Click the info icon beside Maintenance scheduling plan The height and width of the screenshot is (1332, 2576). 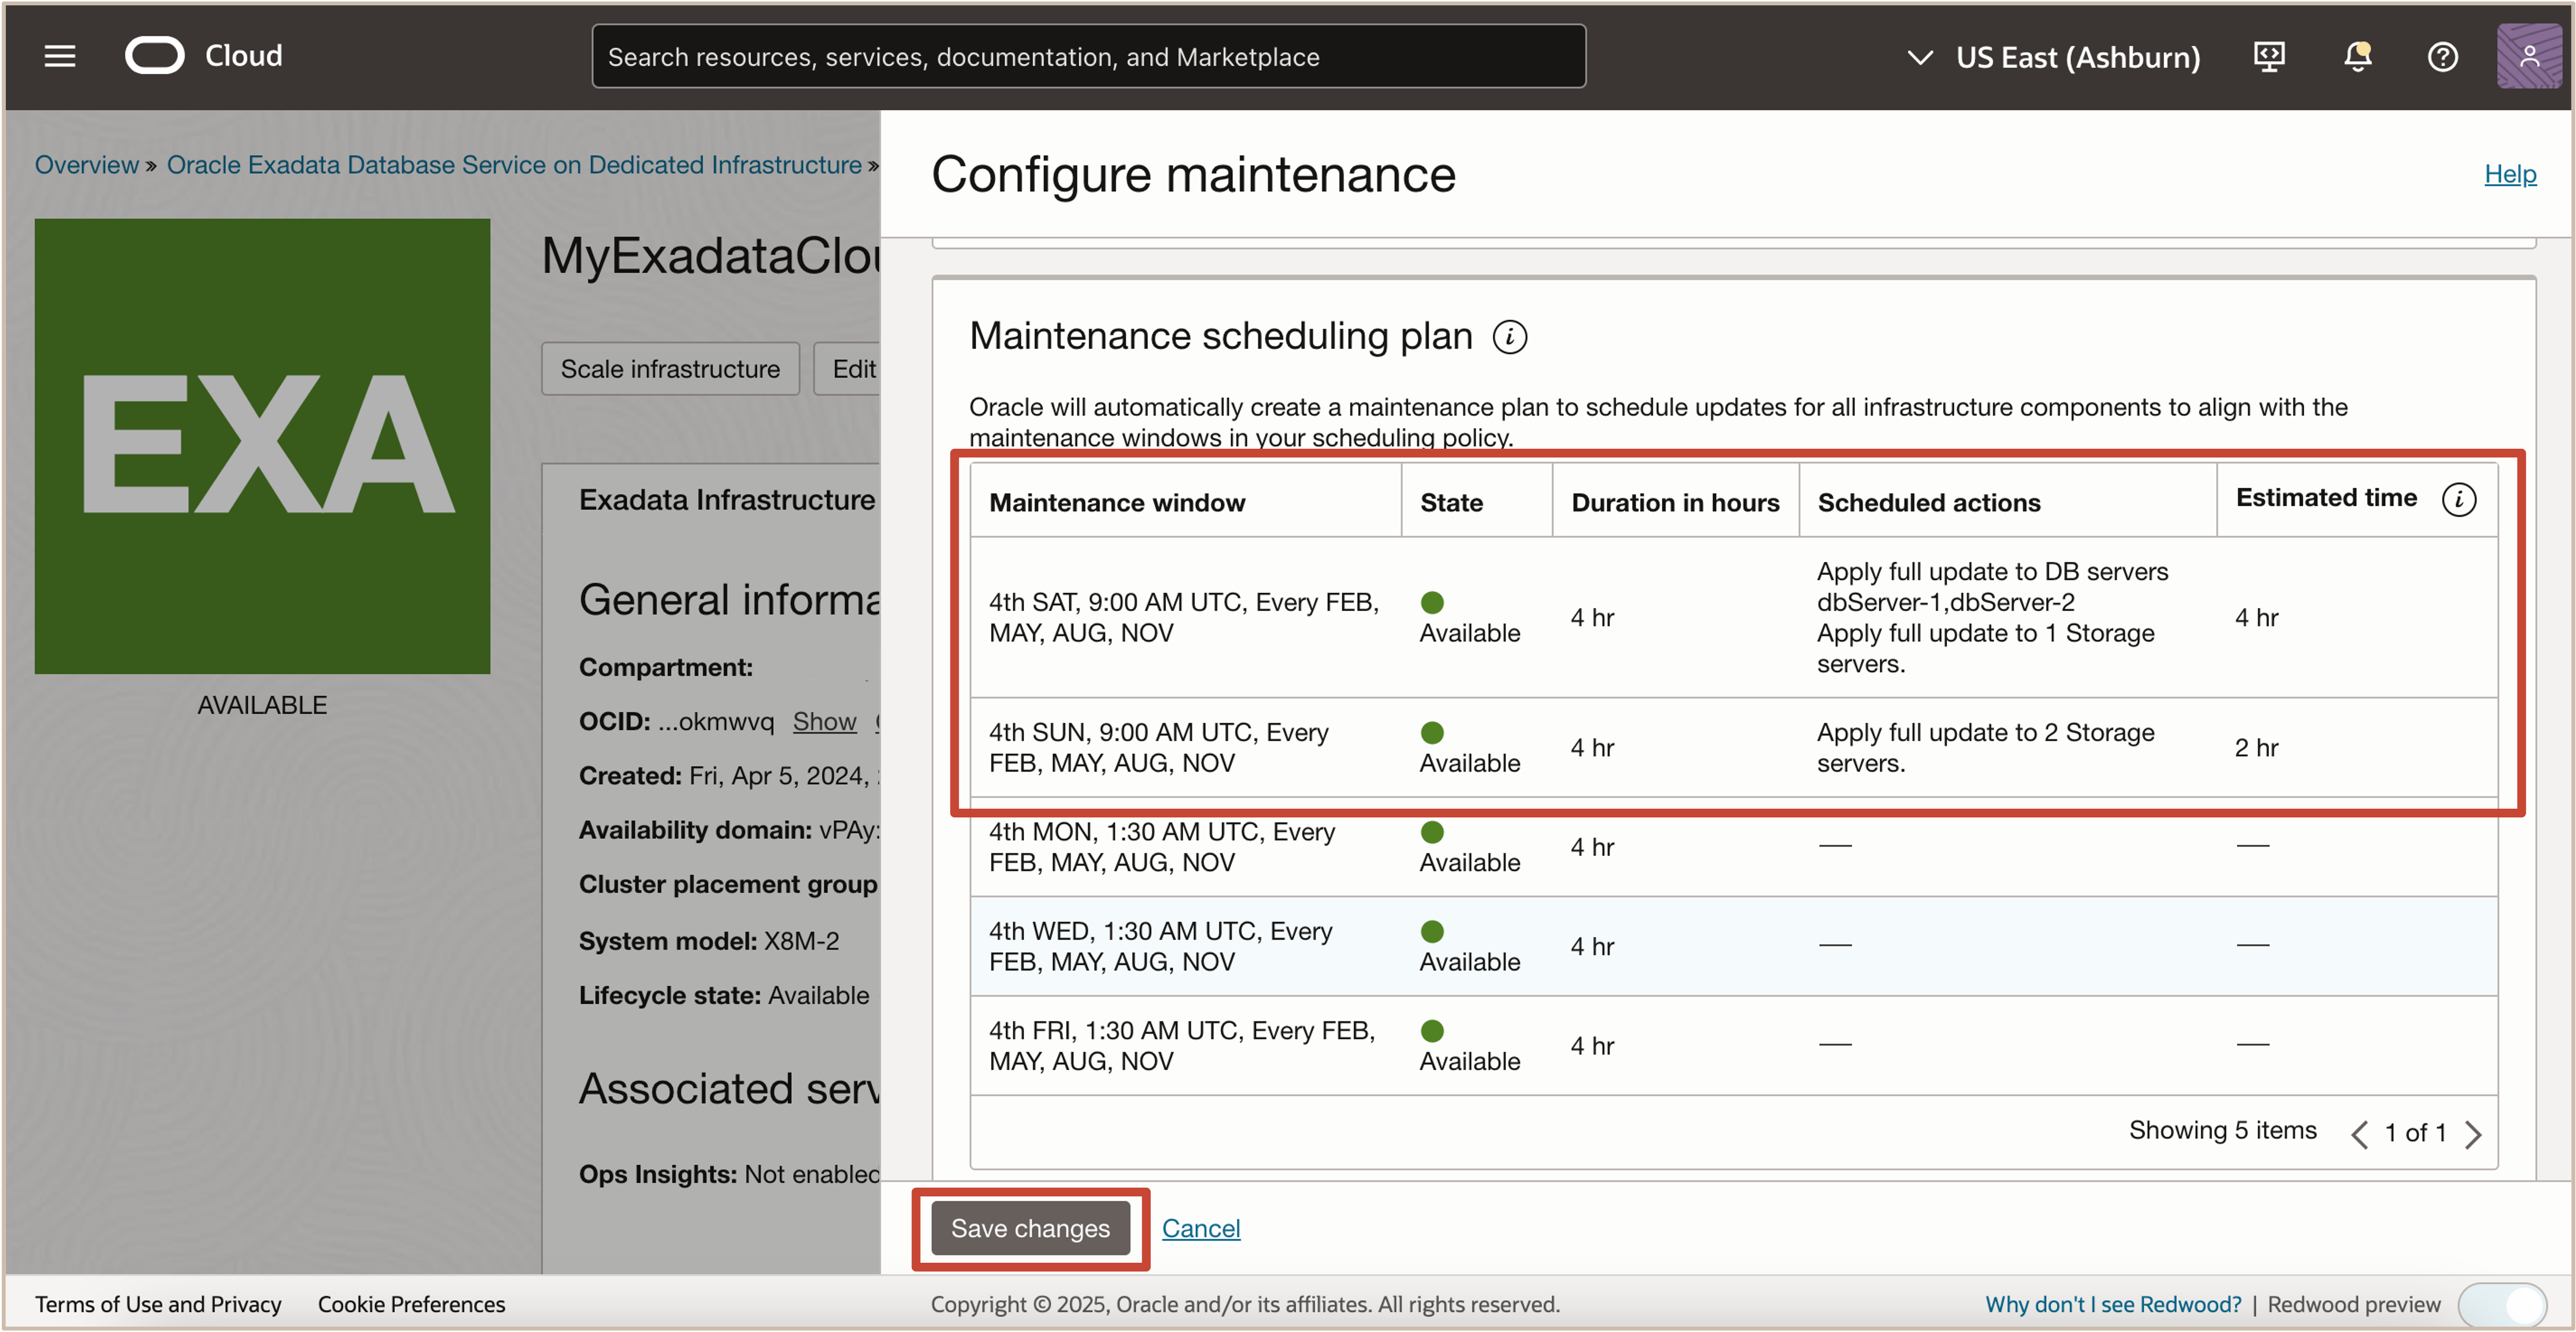[1510, 337]
